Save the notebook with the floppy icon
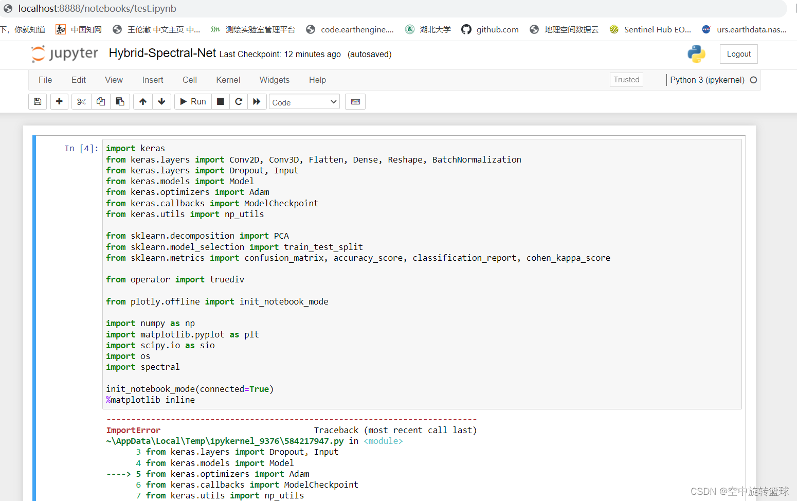 (x=38, y=102)
